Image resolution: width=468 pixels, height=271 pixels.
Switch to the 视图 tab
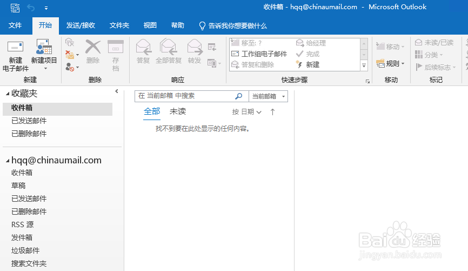(150, 25)
